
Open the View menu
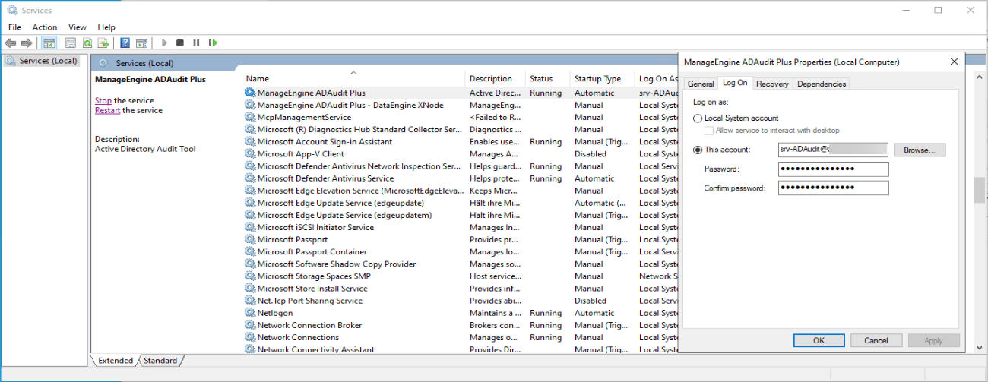pyautogui.click(x=78, y=27)
